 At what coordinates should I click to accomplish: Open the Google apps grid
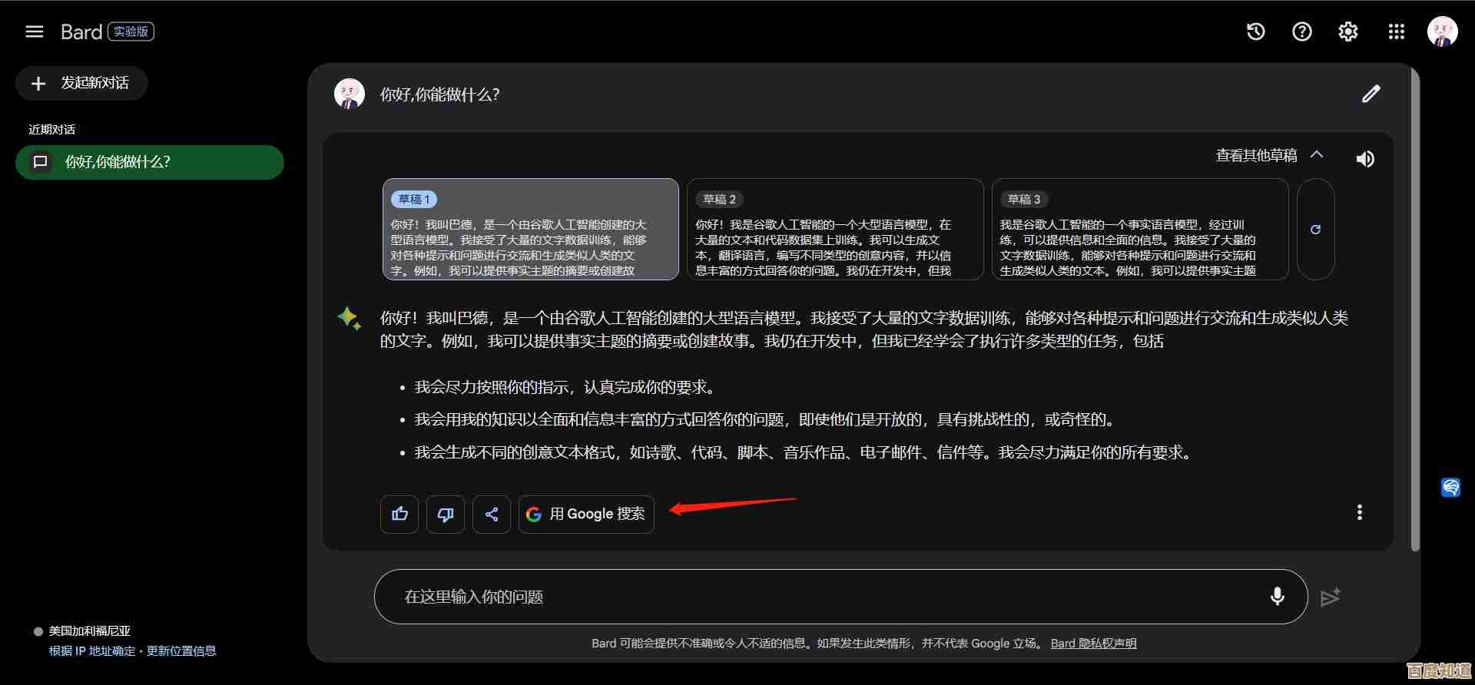coord(1396,31)
